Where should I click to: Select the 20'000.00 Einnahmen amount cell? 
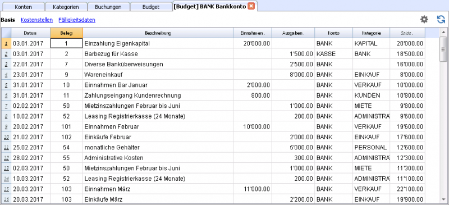[253, 44]
